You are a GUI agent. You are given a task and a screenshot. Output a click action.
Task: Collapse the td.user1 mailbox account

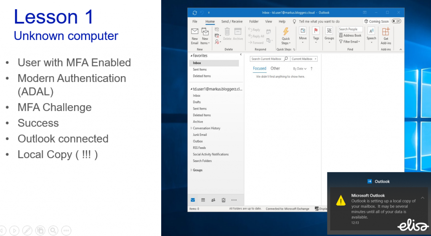point(192,89)
